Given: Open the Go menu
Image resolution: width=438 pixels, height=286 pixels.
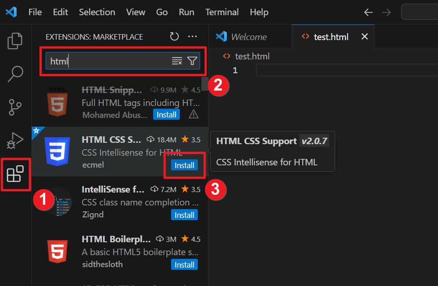Looking at the screenshot, I should (x=162, y=12).
